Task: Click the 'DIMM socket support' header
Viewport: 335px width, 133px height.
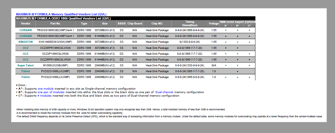Action: 237,22
